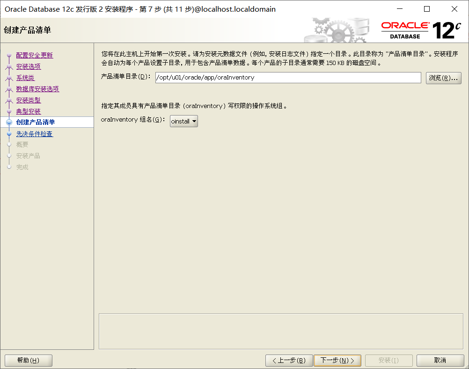Click the 帮助(H) help button
Screen dimensions: 469x369
pos(29,360)
